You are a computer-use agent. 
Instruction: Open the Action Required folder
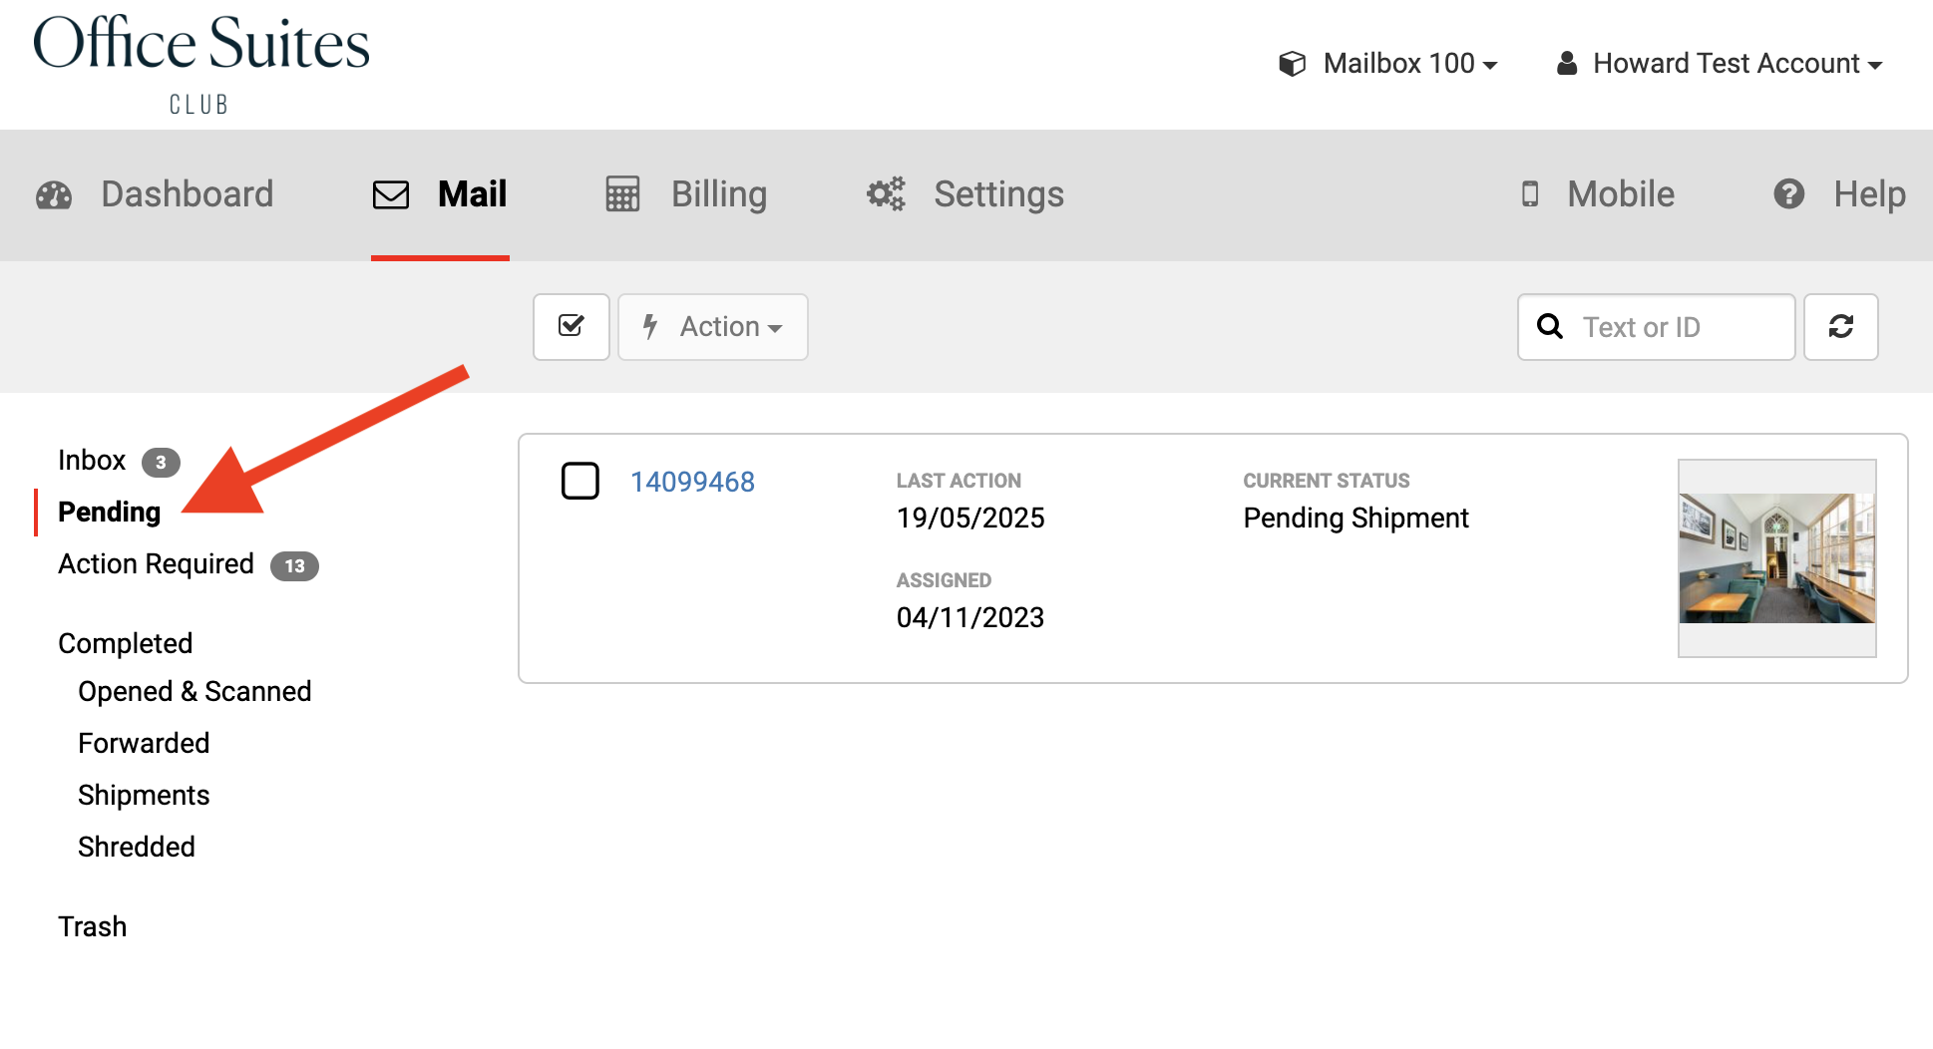coord(157,564)
